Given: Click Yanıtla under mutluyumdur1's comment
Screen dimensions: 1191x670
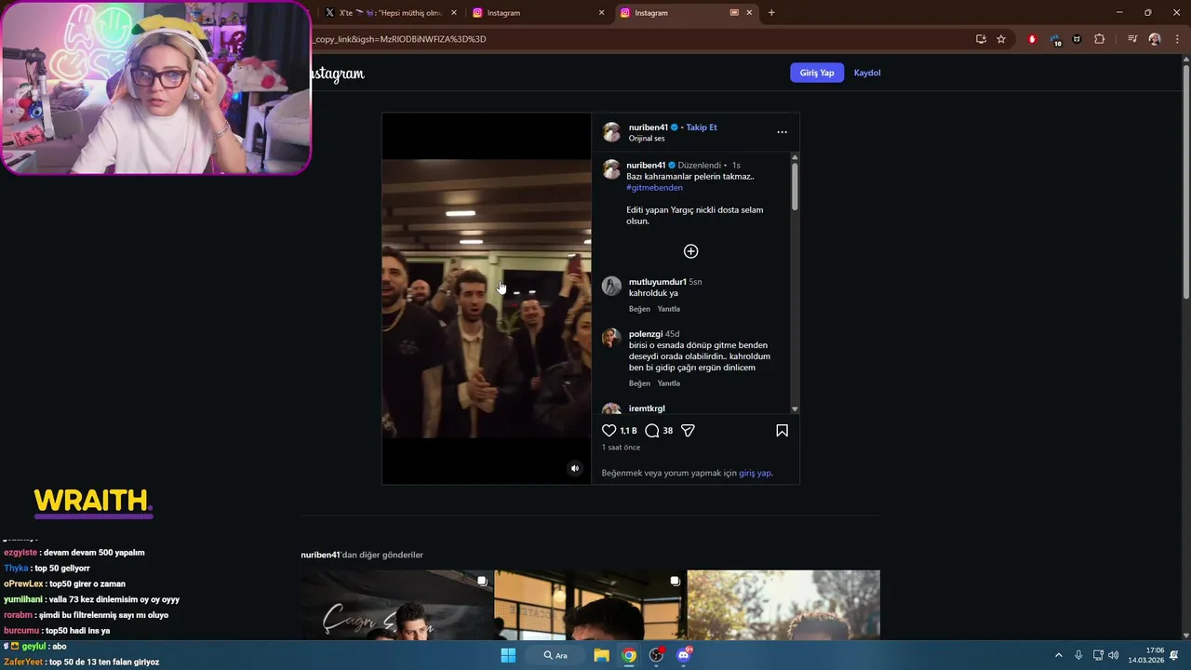Looking at the screenshot, I should [668, 309].
